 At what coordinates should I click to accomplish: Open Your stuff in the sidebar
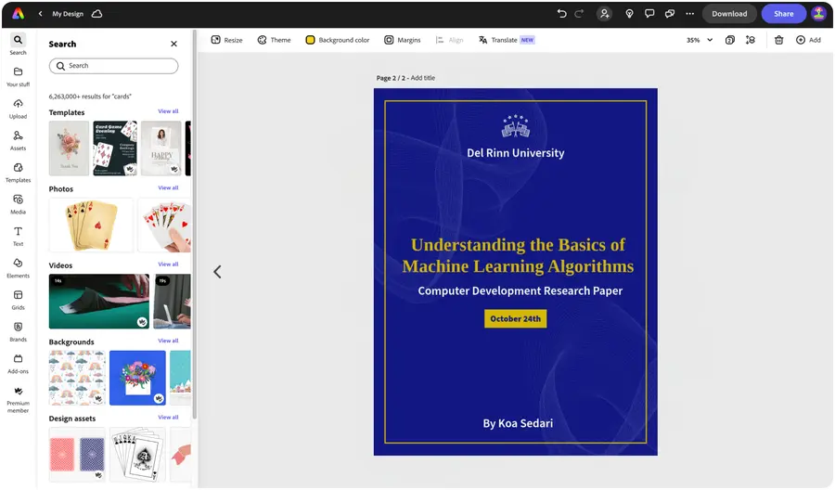coord(19,77)
